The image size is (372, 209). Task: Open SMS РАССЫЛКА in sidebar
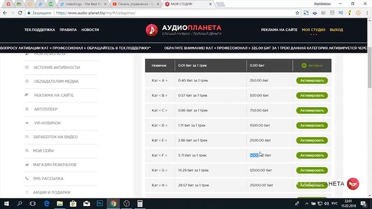(48, 178)
